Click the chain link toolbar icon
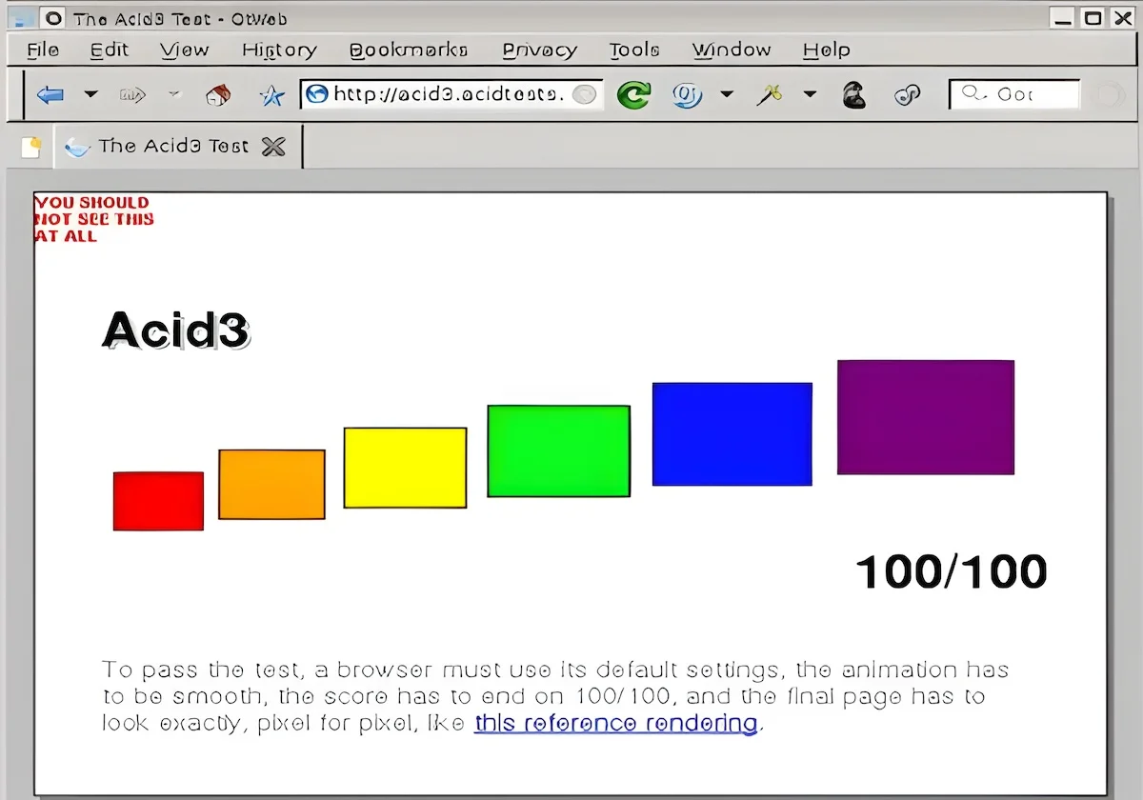The image size is (1143, 800). (x=908, y=94)
